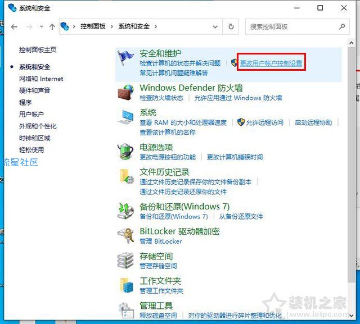Open 更改用户帐户控制设置 link
The width and height of the screenshot is (360, 324).
tap(271, 63)
